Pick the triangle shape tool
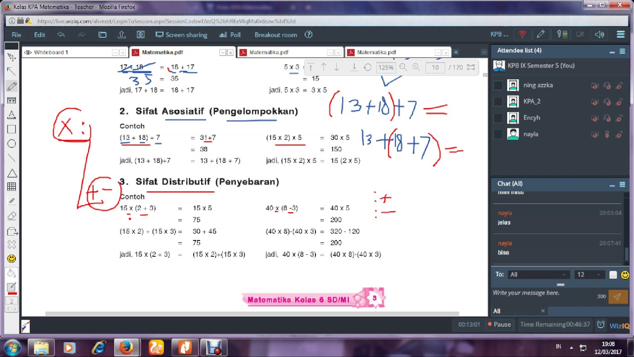Viewport: 634px width, 357px height. [x=11, y=173]
